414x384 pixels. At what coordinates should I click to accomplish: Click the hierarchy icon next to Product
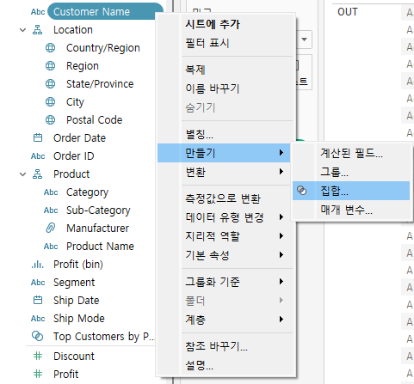[37, 174]
